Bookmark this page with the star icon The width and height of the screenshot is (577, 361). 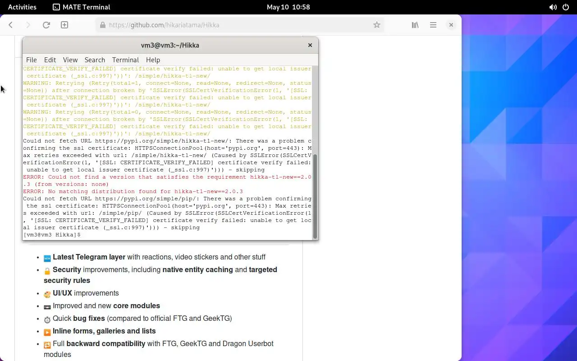[377, 25]
